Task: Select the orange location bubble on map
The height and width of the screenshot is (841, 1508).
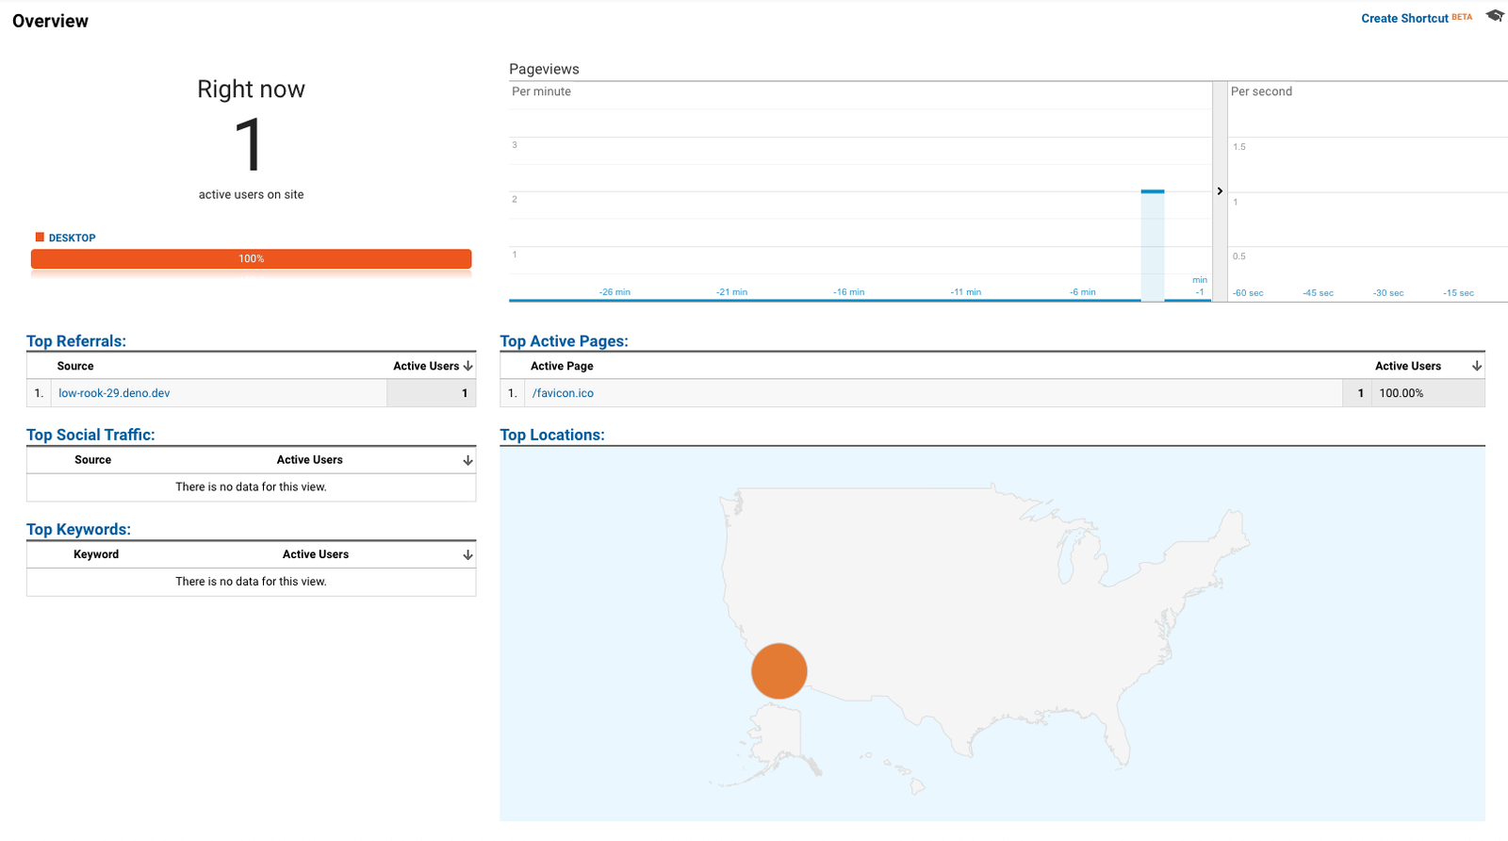Action: tap(779, 671)
